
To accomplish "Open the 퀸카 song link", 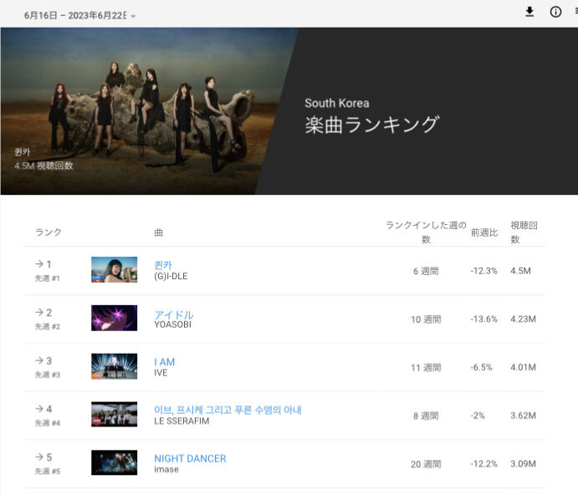I will click(163, 264).
